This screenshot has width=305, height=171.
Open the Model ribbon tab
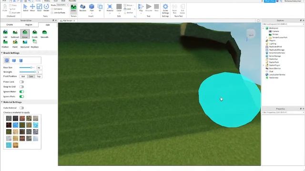click(47, 1)
